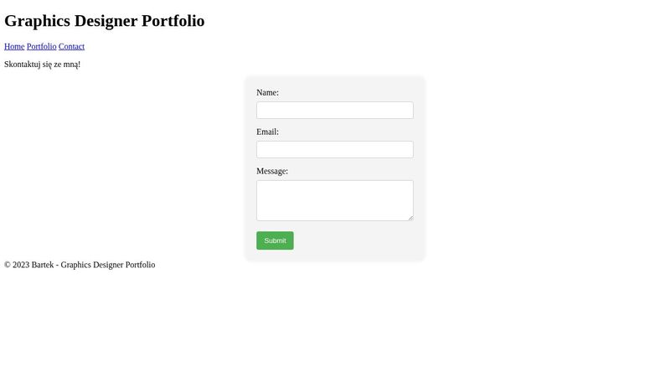Click the "Name:" form label
The width and height of the screenshot is (670, 377).
tap(268, 93)
